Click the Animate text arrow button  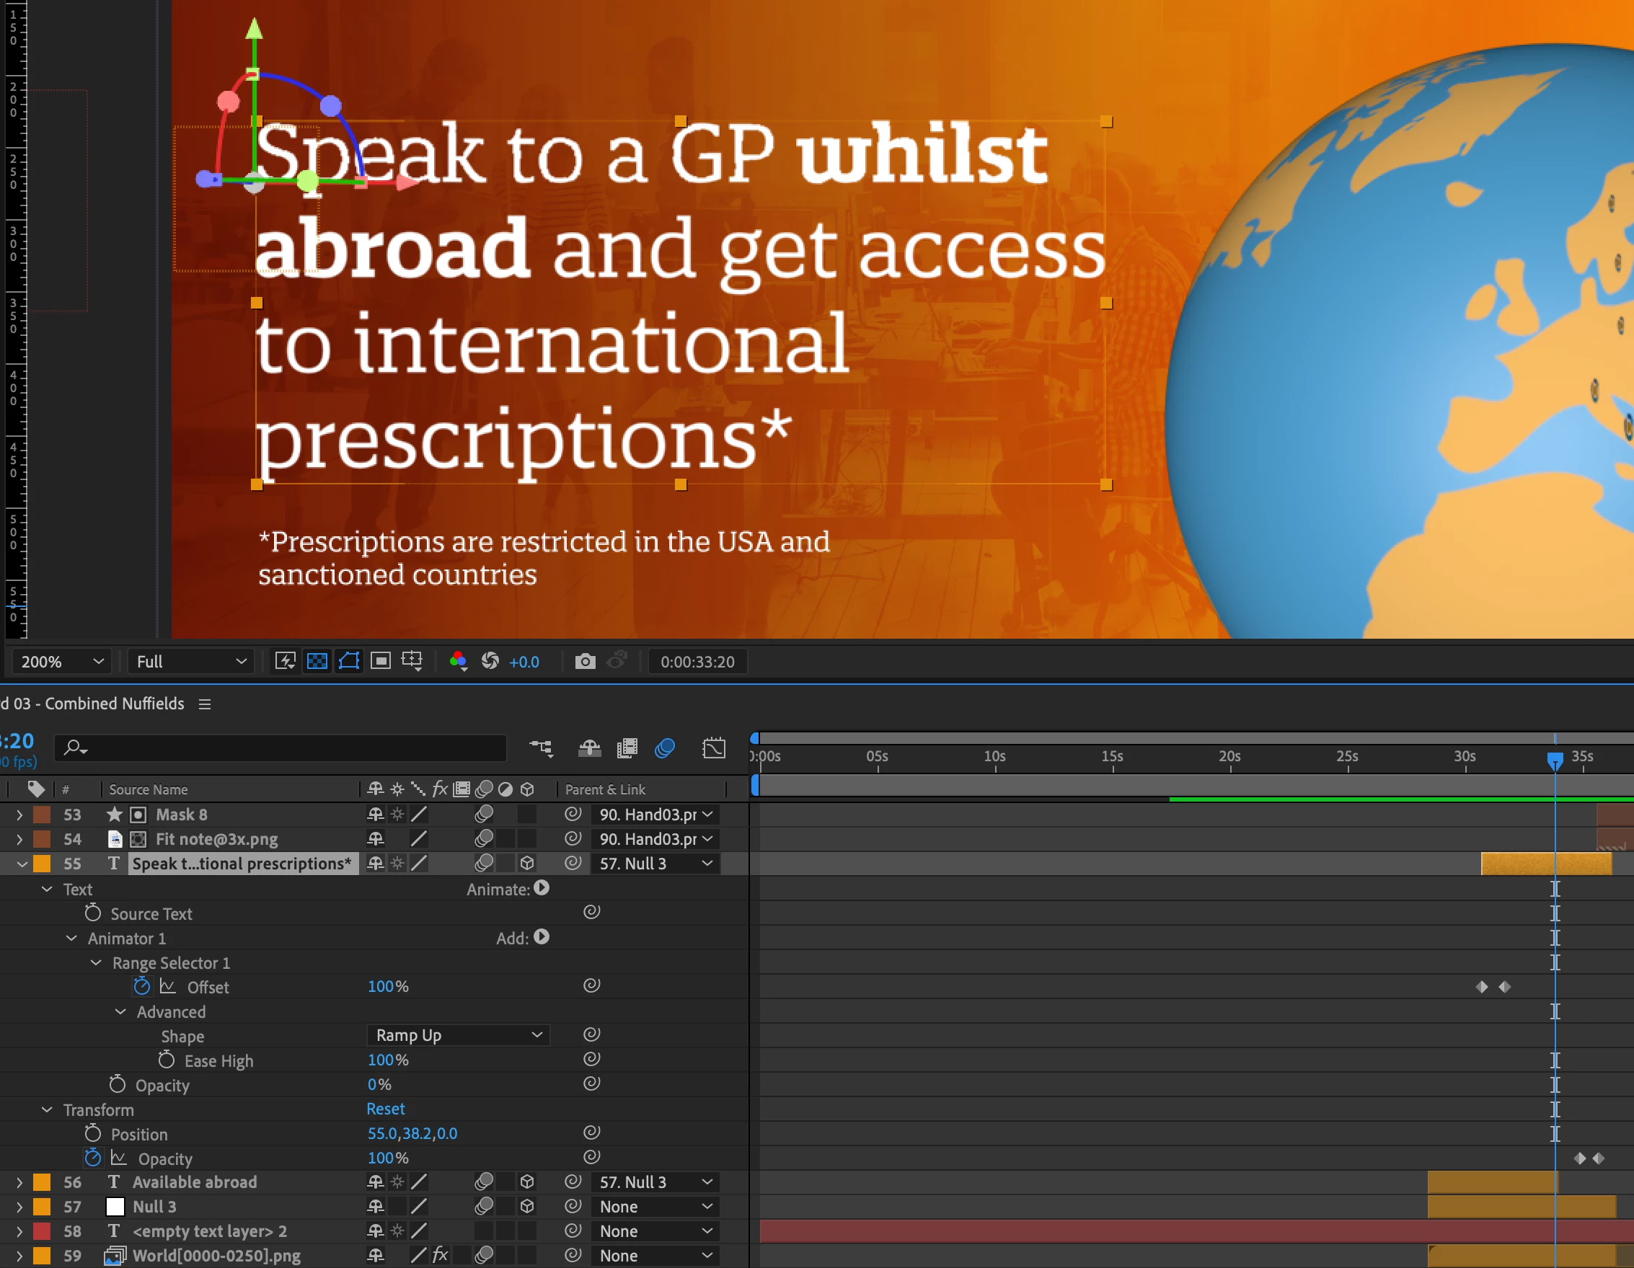(542, 889)
